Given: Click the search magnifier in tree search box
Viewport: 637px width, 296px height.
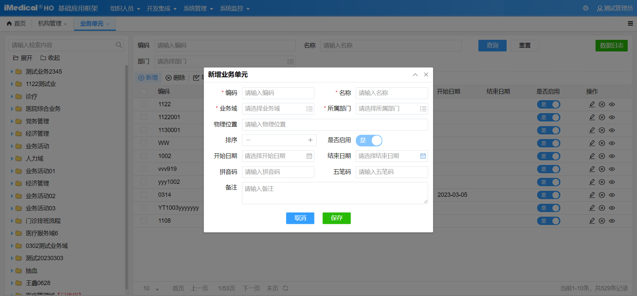Looking at the screenshot, I should click(119, 45).
